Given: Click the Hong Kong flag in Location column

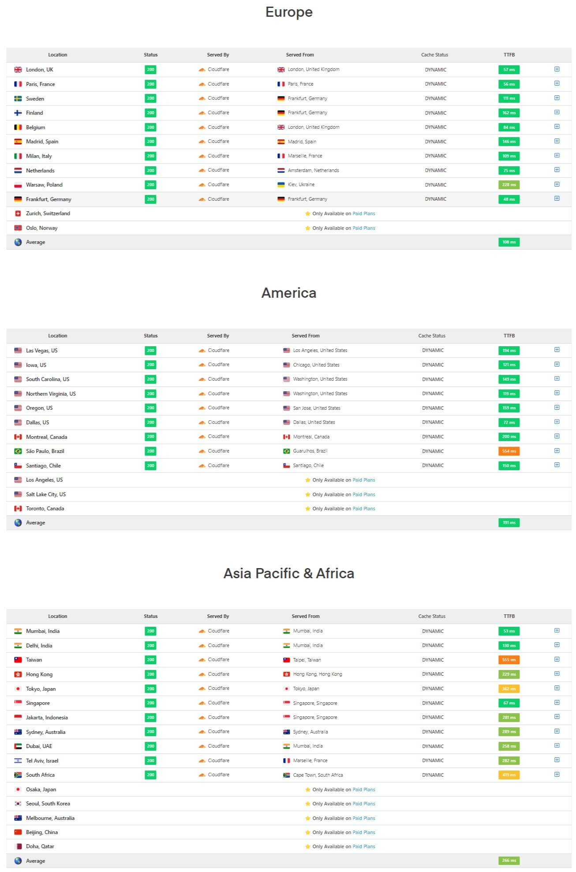Looking at the screenshot, I should [18, 674].
